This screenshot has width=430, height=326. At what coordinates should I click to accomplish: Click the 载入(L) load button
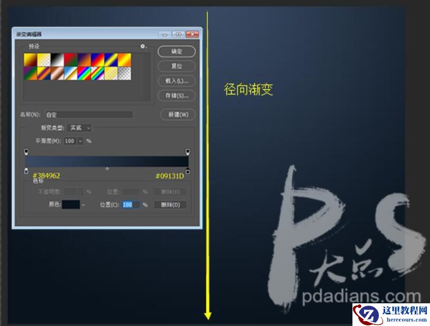coord(177,80)
